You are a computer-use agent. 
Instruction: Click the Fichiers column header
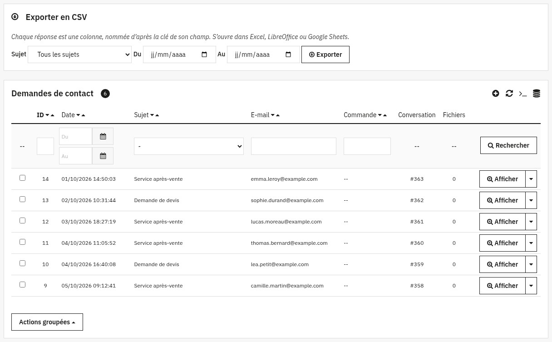click(x=454, y=115)
